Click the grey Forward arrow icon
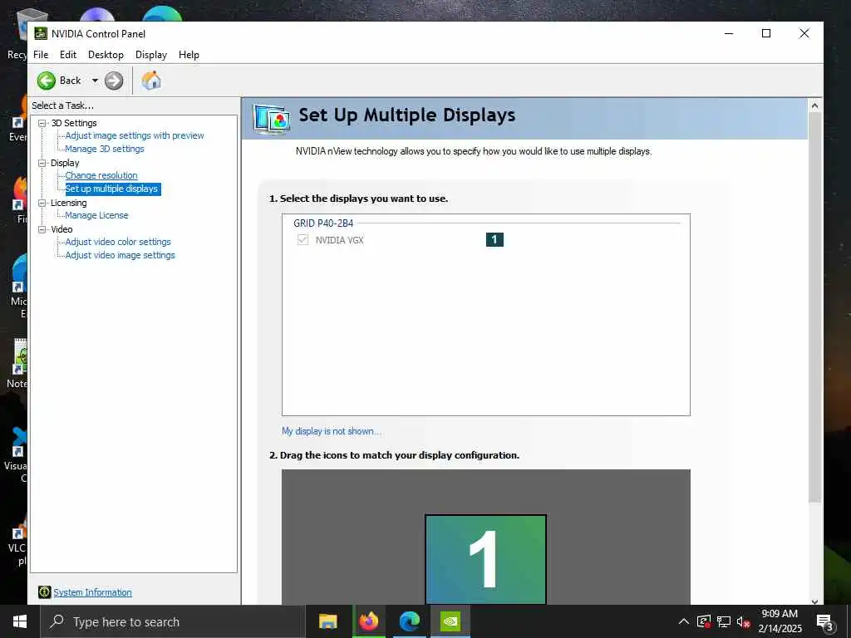The width and height of the screenshot is (851, 638). [114, 81]
